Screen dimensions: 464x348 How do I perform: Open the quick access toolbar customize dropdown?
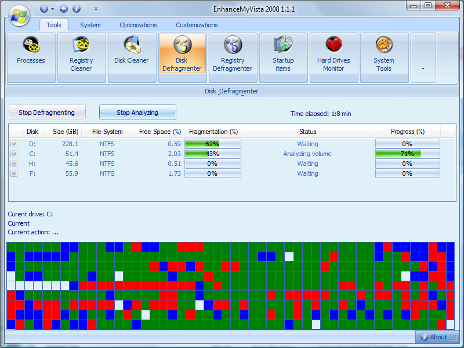96,9
